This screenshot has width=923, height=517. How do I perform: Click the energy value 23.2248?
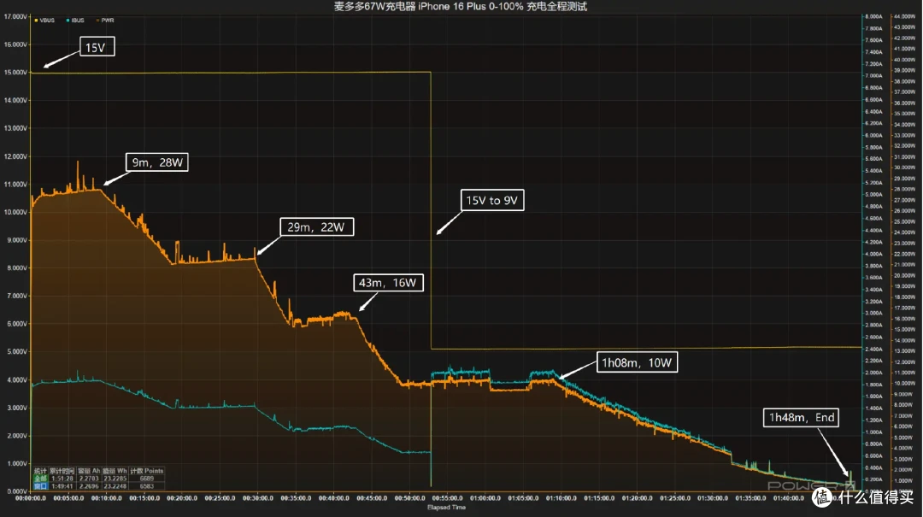click(115, 486)
